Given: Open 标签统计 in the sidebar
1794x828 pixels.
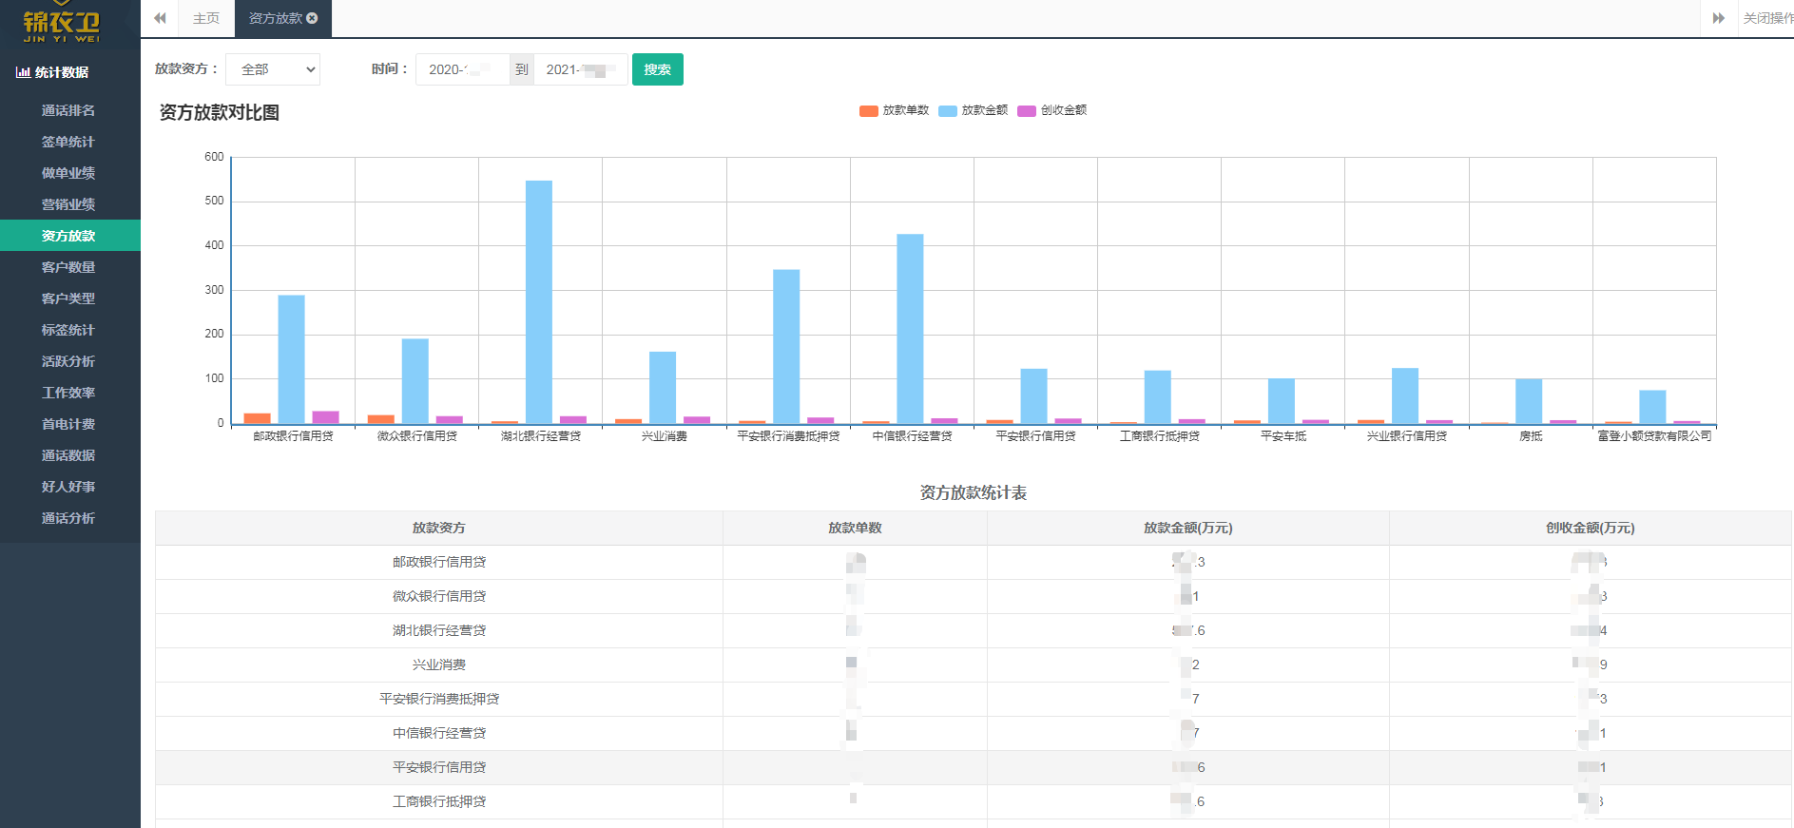Looking at the screenshot, I should pyautogui.click(x=68, y=330).
